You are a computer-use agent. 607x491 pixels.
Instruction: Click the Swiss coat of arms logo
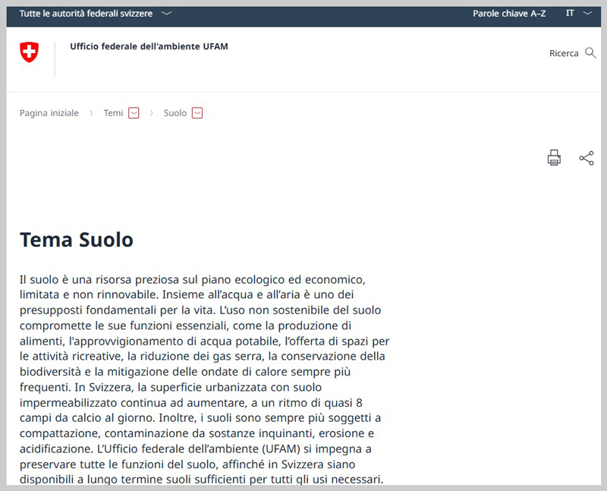click(x=29, y=52)
